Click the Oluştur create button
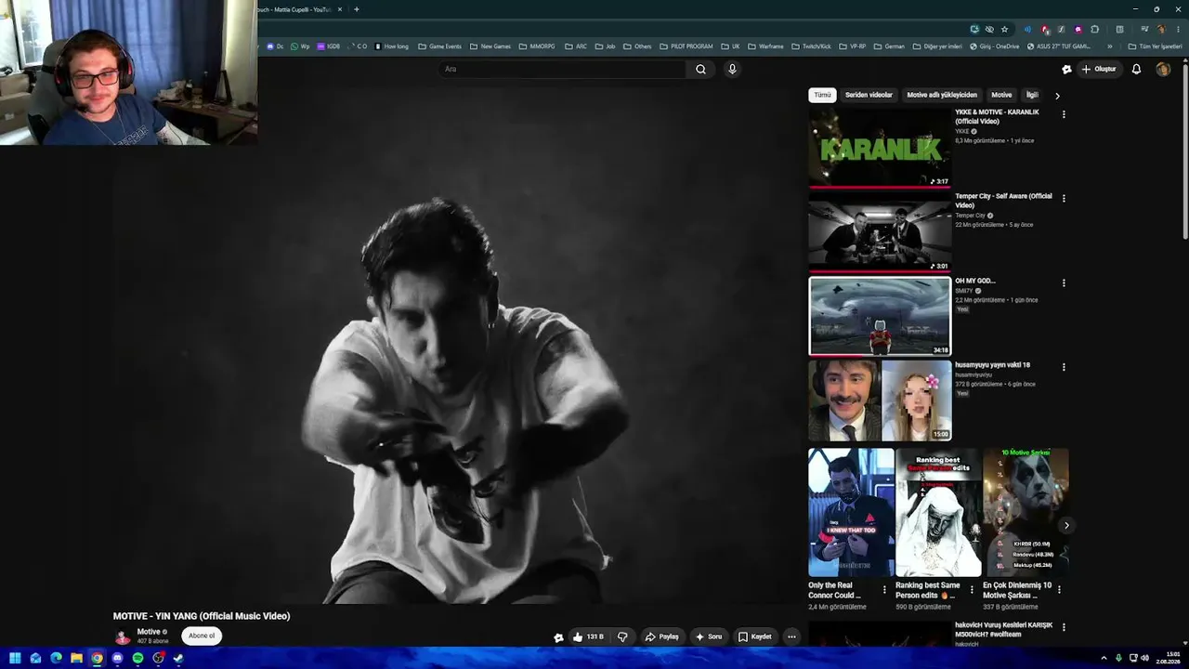This screenshot has height=669, width=1189. (x=1098, y=69)
